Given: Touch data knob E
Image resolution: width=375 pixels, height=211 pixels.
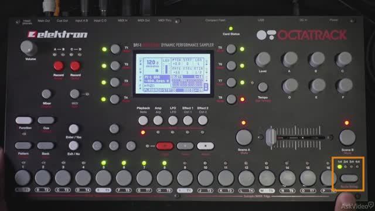Looking at the screenshot, I should tap(317, 86).
